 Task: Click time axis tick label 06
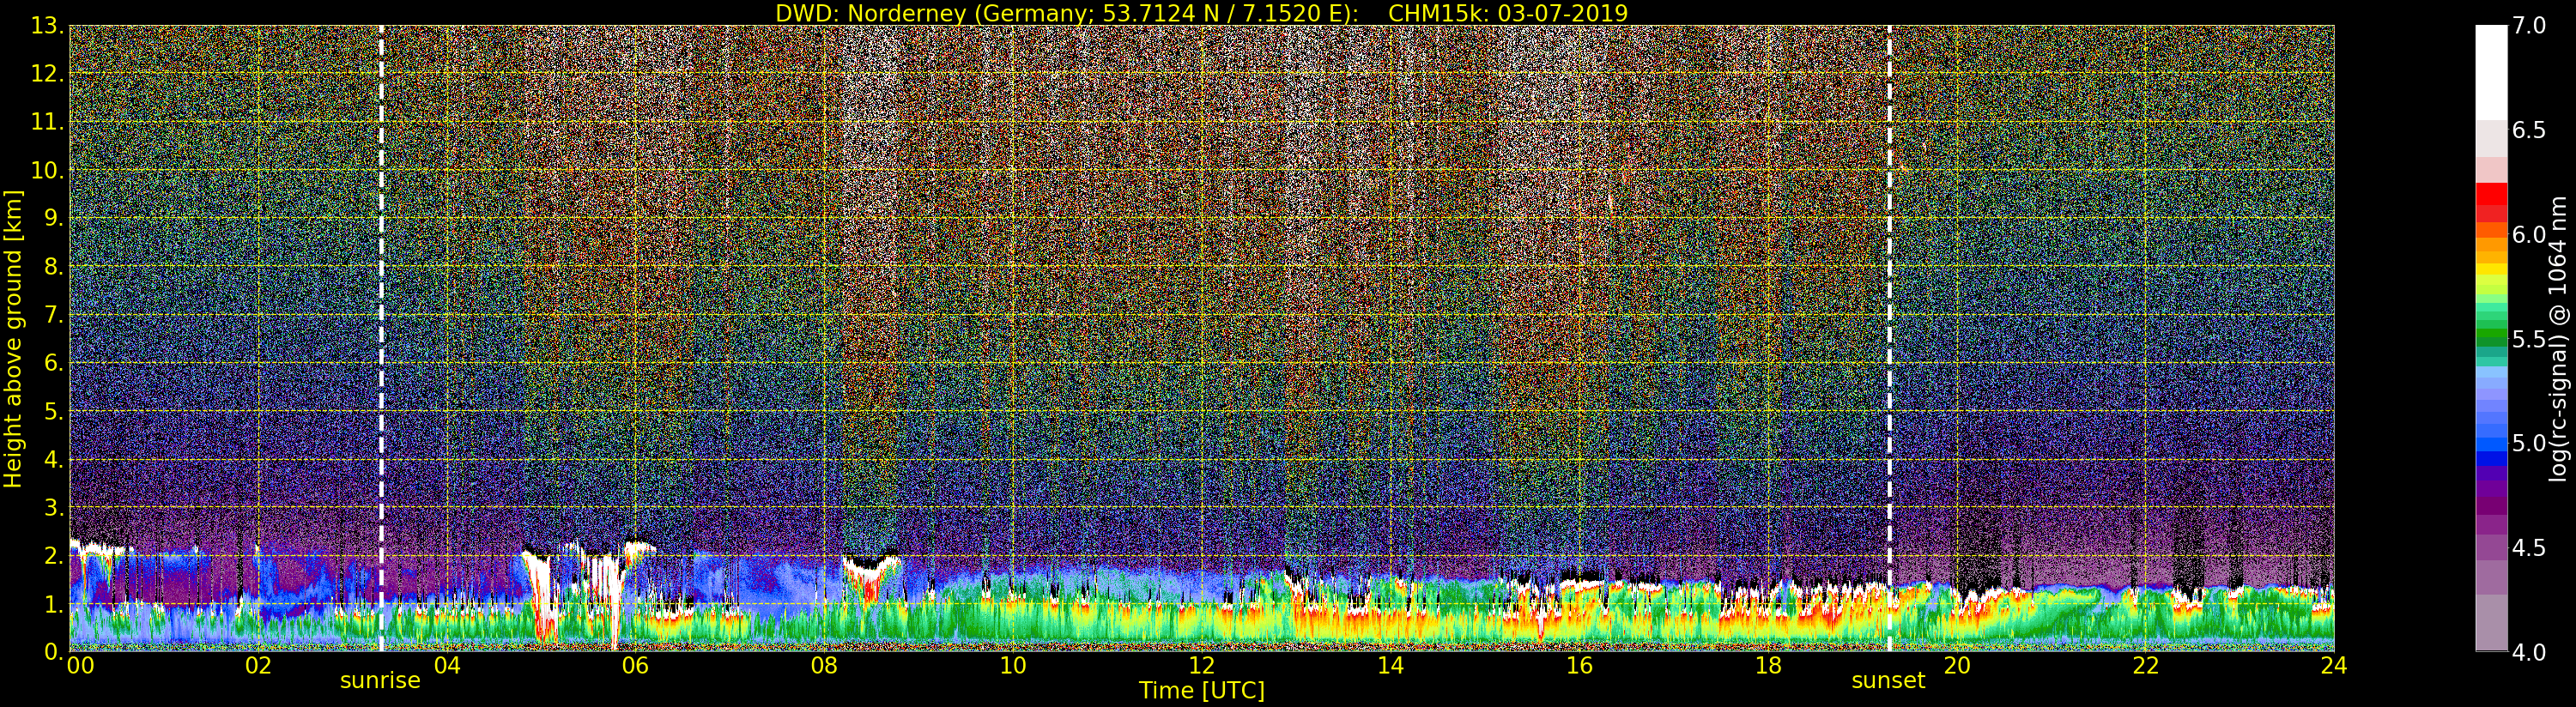(635, 665)
